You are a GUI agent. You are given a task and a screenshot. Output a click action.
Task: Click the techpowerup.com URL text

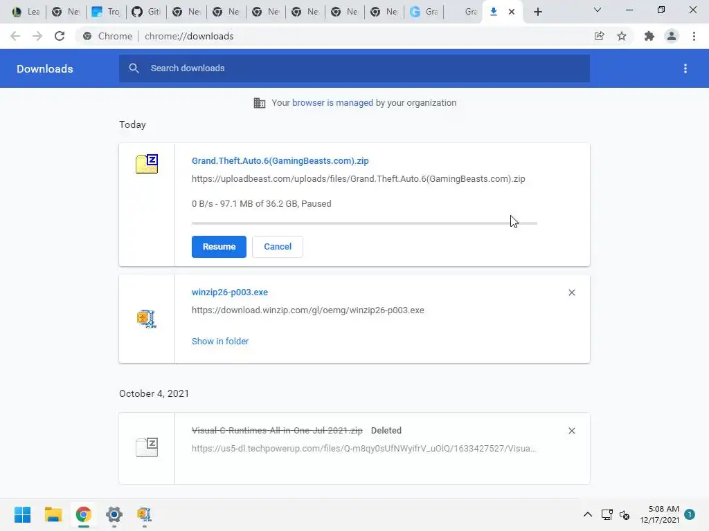pyautogui.click(x=364, y=448)
